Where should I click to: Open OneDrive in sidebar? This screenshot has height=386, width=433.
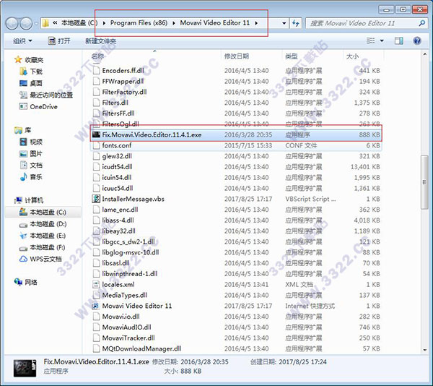point(38,107)
